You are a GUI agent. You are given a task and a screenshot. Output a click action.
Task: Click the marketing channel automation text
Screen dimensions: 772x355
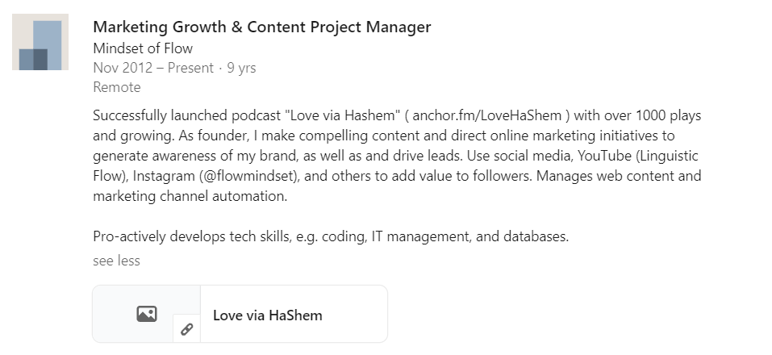190,196
